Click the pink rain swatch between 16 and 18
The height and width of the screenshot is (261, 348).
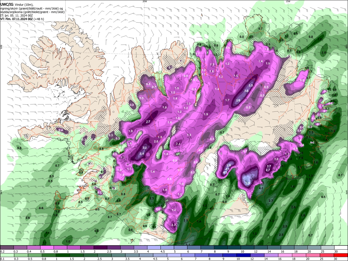(x=285, y=255)
